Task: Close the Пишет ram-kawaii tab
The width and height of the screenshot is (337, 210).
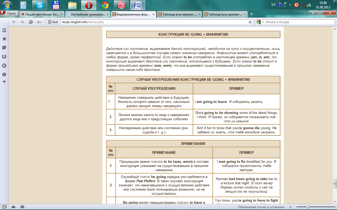Action: point(62,14)
